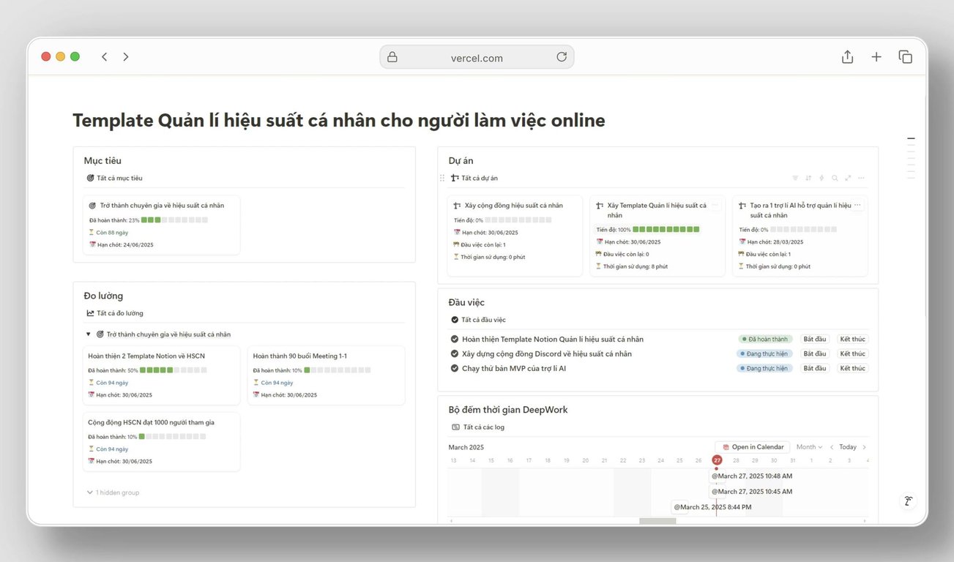Image resolution: width=954 pixels, height=562 pixels.
Task: Toggle checkmark for Xây dựng cộng đồng Discord task
Action: click(455, 353)
